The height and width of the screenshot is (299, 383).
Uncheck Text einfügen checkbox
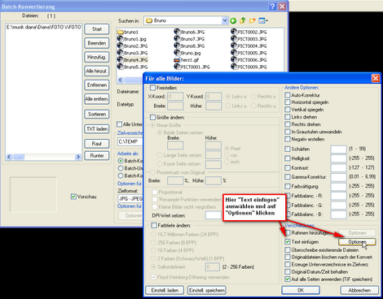pyautogui.click(x=288, y=241)
